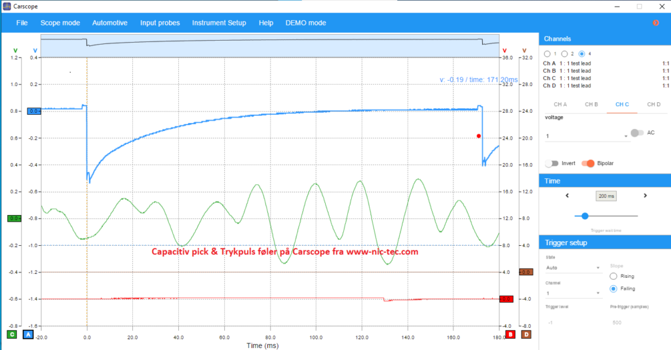Screen dimensions: 671x350
Task: Toggle the Invert switch
Action: (552, 163)
